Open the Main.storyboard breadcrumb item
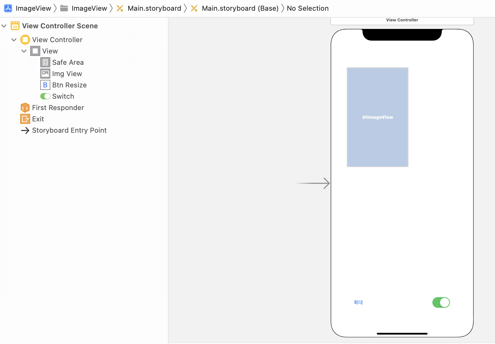495x344 pixels. coord(154,8)
